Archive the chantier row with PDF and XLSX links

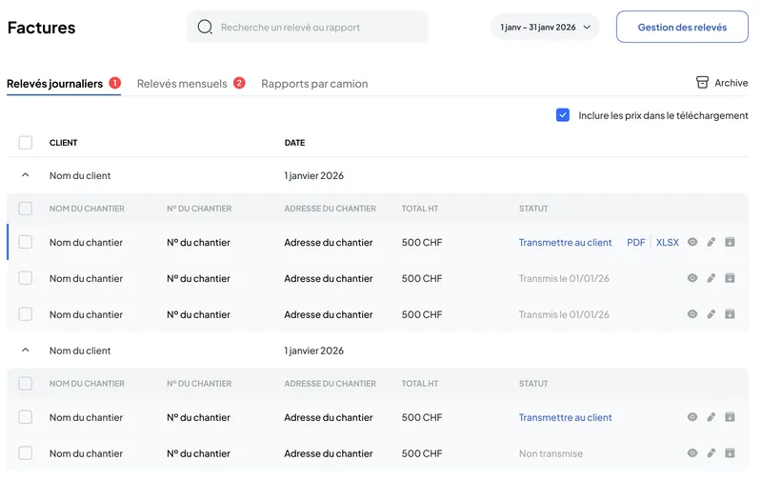pyautogui.click(x=730, y=242)
